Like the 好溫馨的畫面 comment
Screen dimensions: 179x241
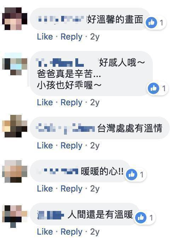[x=45, y=37]
